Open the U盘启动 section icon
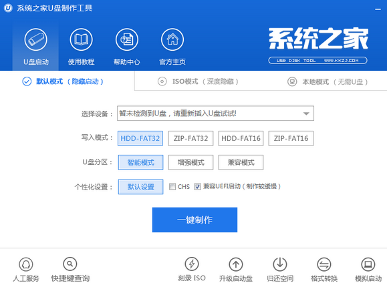The image size is (387, 283). [x=36, y=39]
